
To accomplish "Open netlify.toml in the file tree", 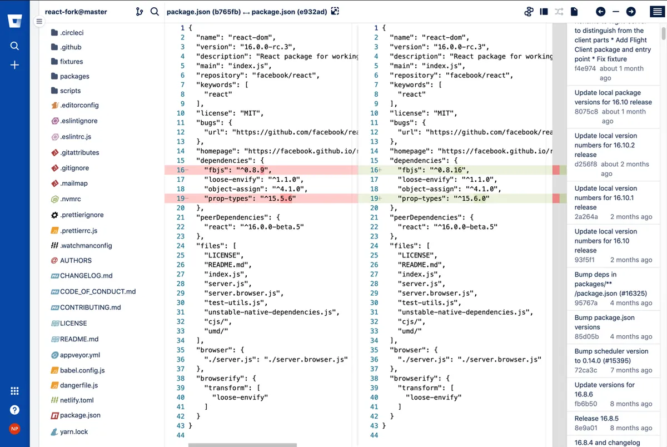I will (72, 400).
